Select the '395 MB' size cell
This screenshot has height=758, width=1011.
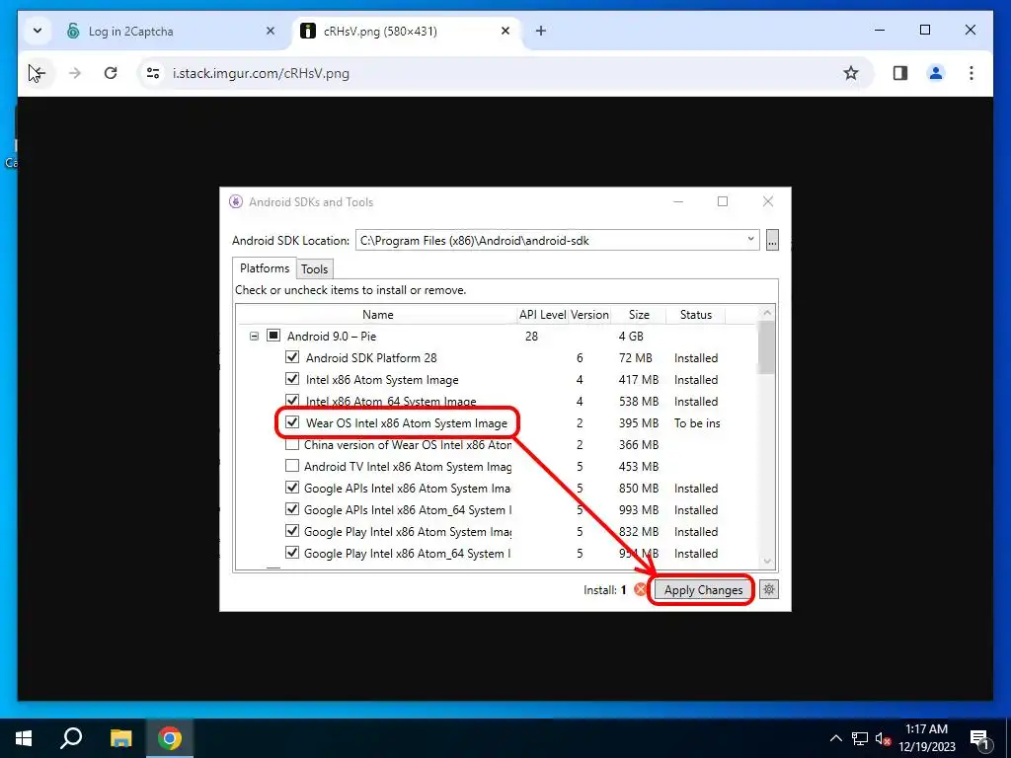click(639, 422)
